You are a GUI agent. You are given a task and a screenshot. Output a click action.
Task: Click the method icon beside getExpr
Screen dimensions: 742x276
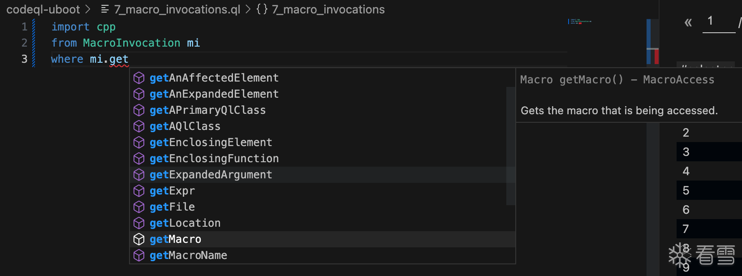pyautogui.click(x=139, y=191)
